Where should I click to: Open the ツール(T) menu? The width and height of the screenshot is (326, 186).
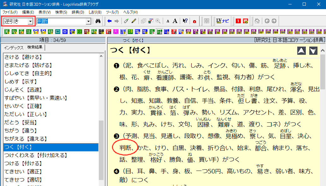point(112,12)
